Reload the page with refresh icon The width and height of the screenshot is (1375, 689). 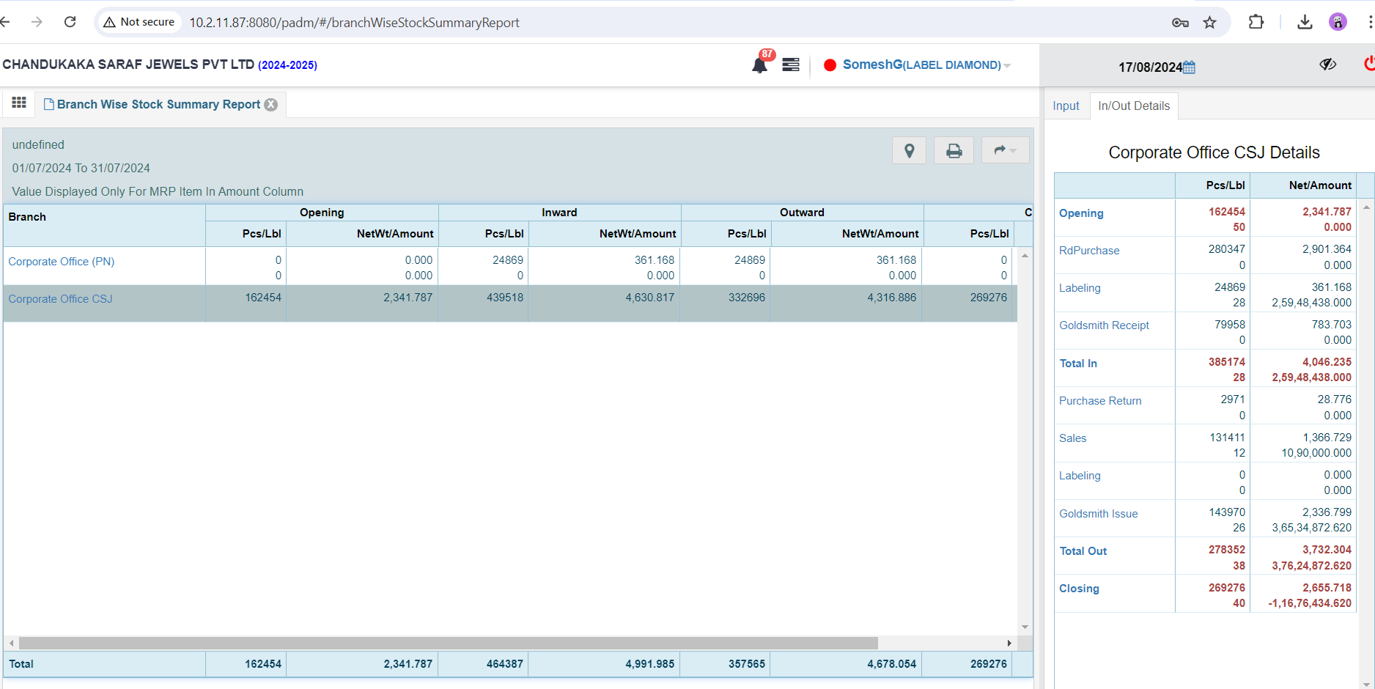[x=70, y=22]
